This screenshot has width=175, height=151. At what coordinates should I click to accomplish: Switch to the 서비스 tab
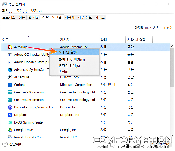coord(100,17)
